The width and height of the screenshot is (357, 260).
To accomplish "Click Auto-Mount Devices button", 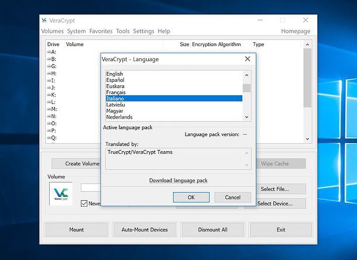I will click(145, 230).
